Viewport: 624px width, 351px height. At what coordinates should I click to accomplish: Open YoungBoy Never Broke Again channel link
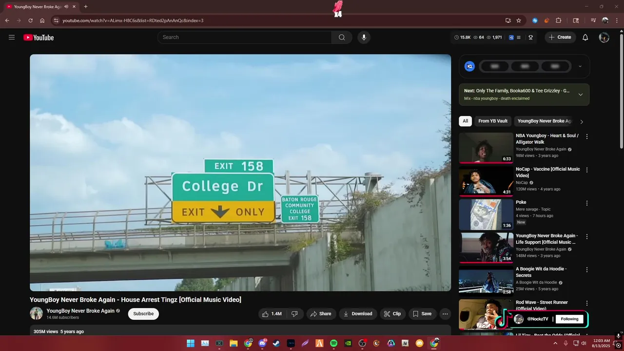[80, 311]
